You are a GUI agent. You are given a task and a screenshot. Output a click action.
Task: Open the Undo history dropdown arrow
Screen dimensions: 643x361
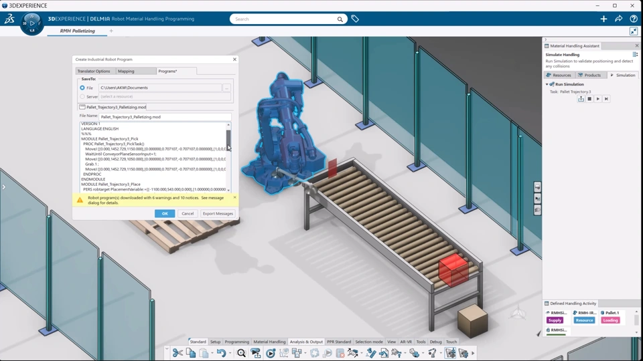230,353
